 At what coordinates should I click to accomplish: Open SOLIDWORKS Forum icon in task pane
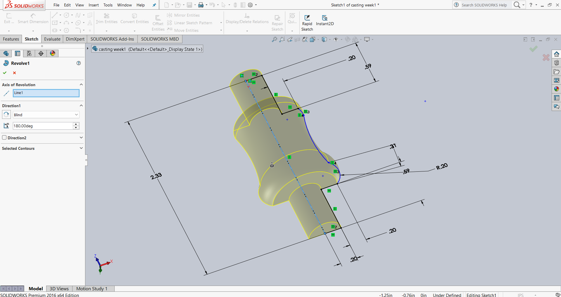557,107
